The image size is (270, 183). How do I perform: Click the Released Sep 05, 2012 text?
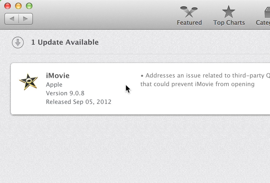click(79, 102)
